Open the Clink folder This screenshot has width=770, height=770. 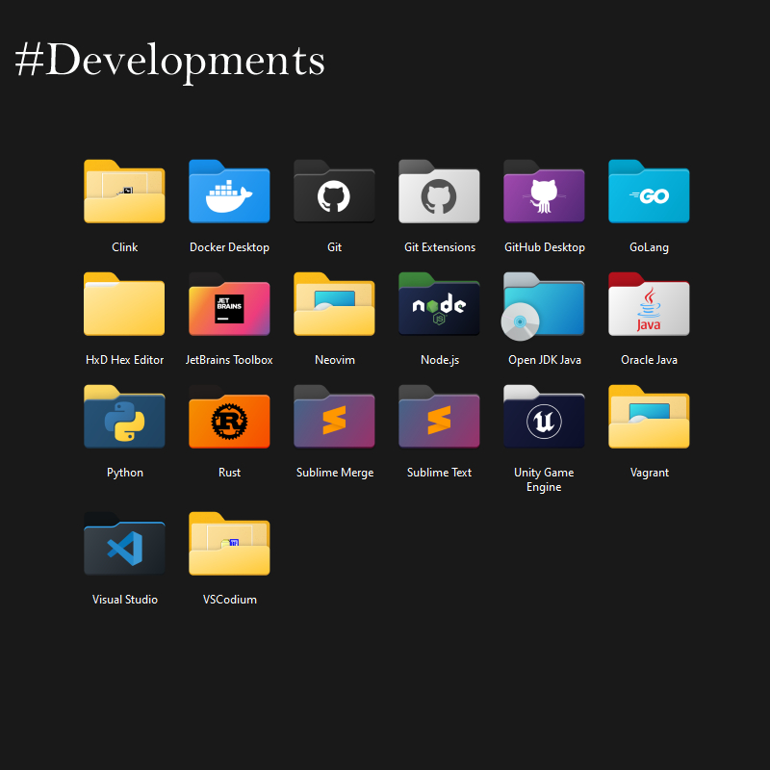(x=124, y=192)
